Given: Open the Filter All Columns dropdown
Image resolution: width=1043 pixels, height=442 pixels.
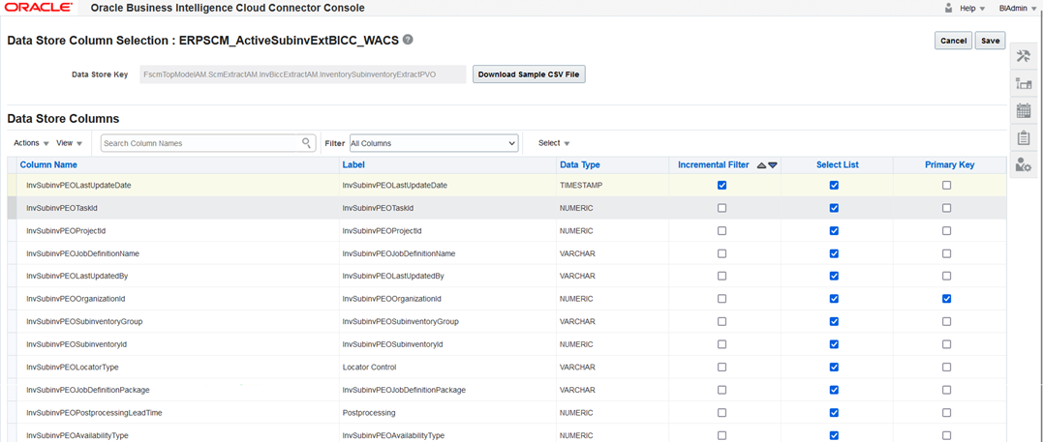Looking at the screenshot, I should (x=433, y=143).
